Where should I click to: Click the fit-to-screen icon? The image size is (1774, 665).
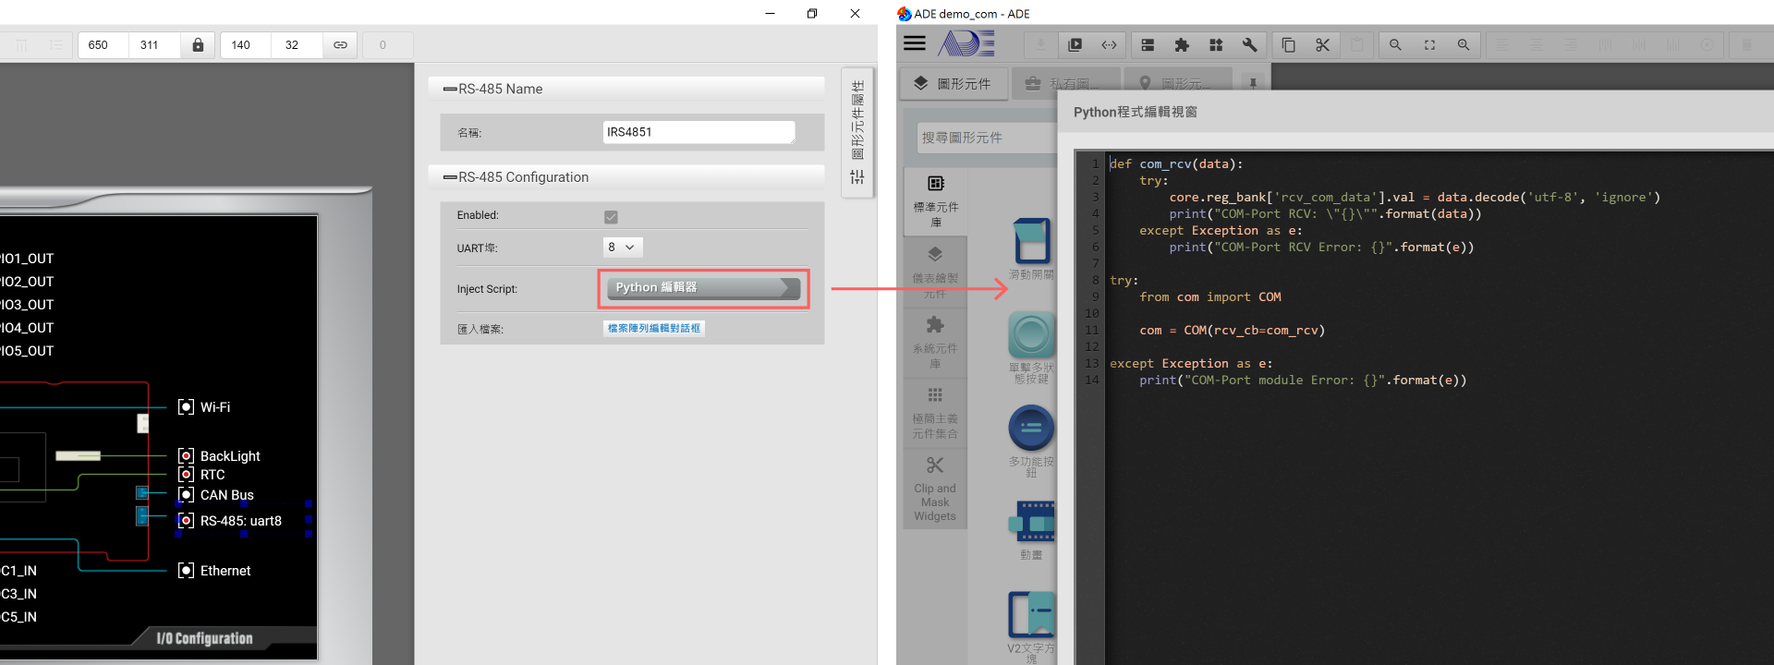pyautogui.click(x=1429, y=45)
